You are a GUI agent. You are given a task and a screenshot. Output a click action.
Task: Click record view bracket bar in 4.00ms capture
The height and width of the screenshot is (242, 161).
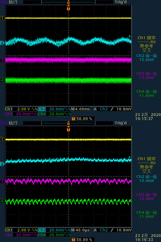pyautogui.click(x=68, y=2)
